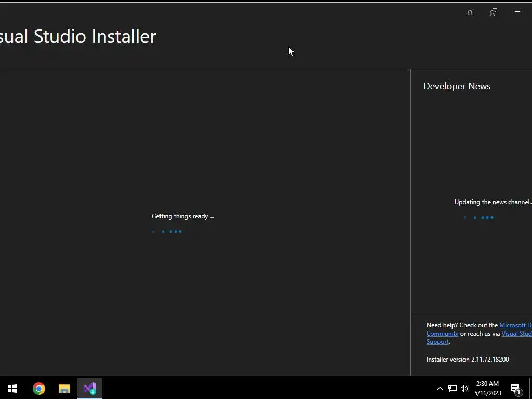
Task: Launch Google Chrome from the taskbar
Action: [38, 389]
